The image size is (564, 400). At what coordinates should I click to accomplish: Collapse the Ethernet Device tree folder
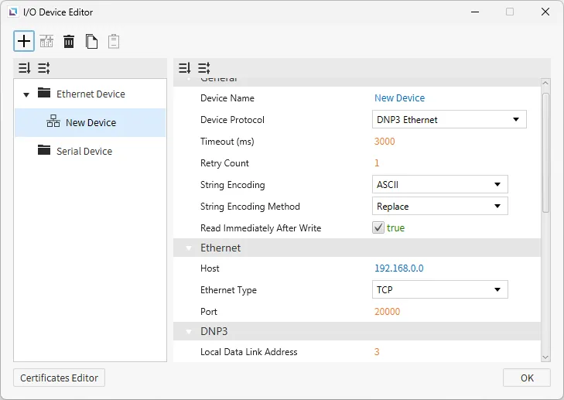click(x=26, y=94)
